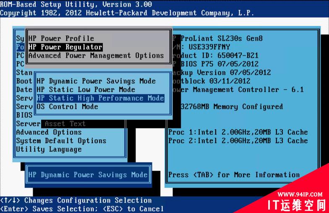Open Advanced Options in main menu
The image size is (329, 213).
coord(49,132)
